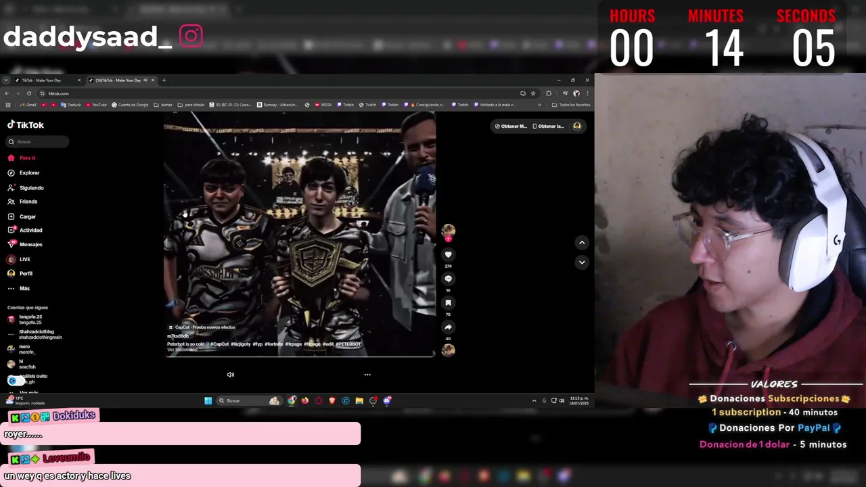Open the three-dots video options
This screenshot has height=487, width=866.
(x=367, y=375)
